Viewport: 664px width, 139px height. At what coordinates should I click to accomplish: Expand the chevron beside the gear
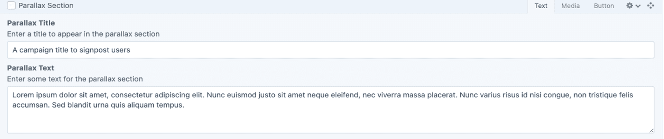pyautogui.click(x=638, y=6)
